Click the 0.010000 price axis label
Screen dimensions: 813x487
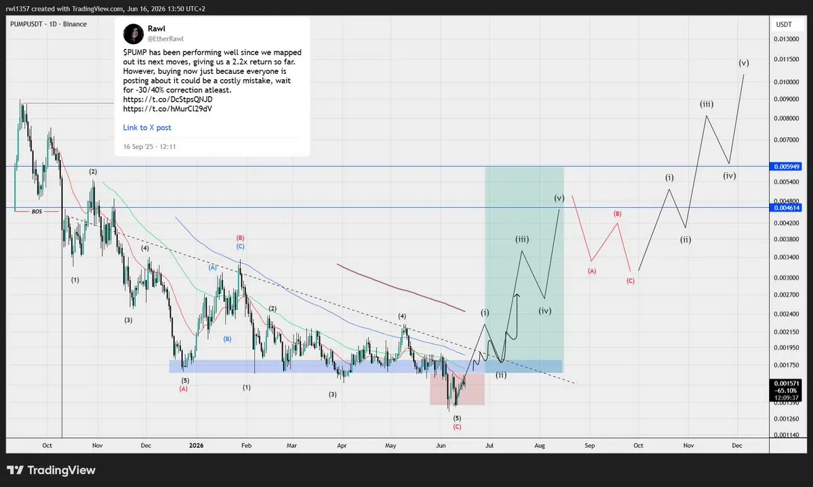786,82
